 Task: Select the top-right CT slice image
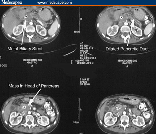(126, 25)
